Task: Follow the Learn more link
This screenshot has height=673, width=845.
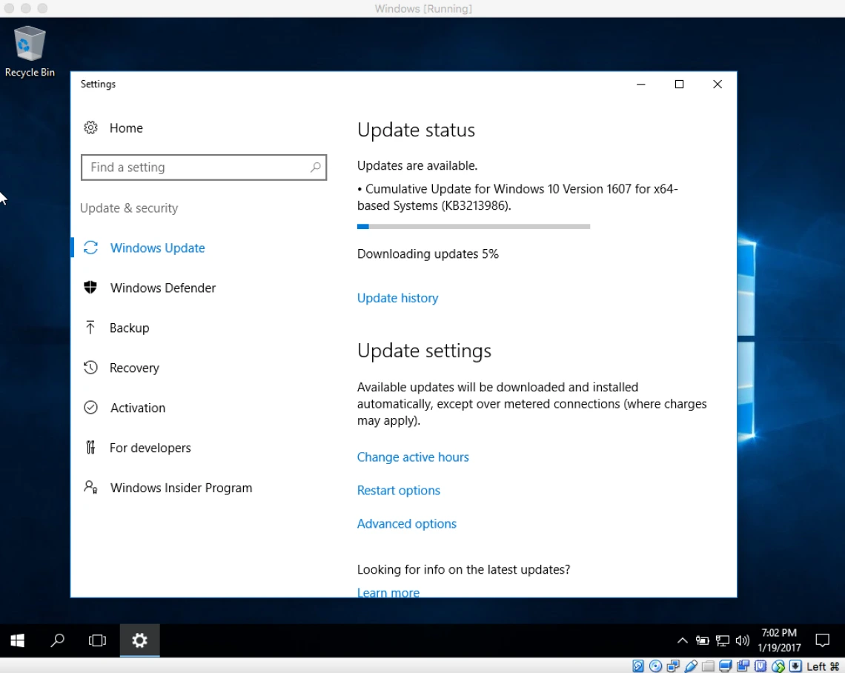Action: click(388, 592)
